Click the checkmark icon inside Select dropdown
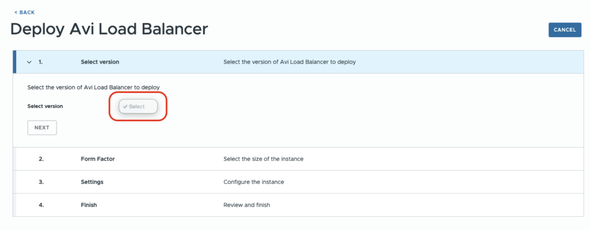The width and height of the screenshot is (590, 230). (125, 106)
